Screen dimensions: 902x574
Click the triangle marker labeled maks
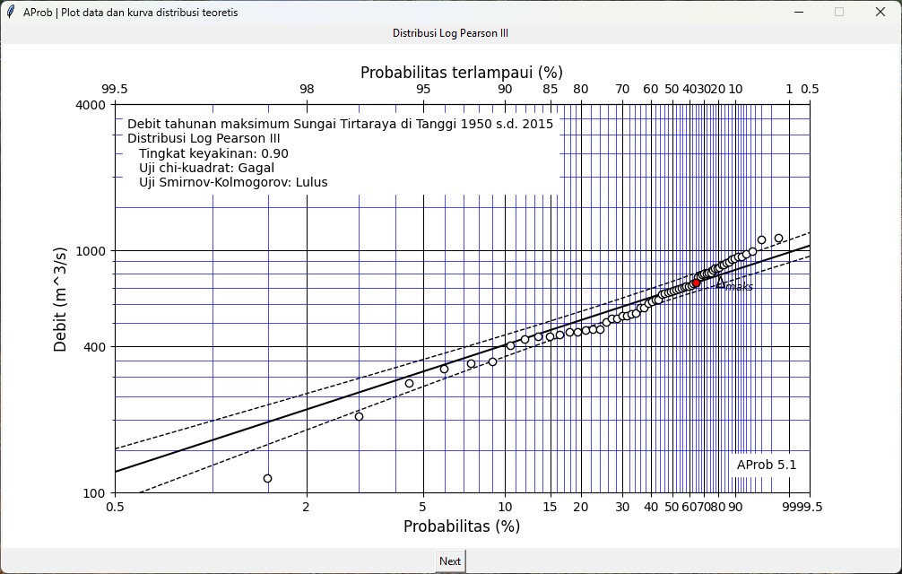(x=720, y=282)
